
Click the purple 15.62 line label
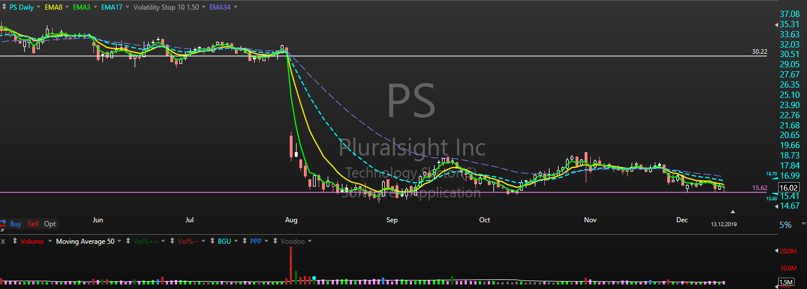[x=759, y=188]
